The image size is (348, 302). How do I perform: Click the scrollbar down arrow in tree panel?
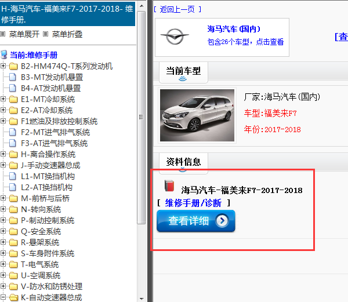coord(142,299)
